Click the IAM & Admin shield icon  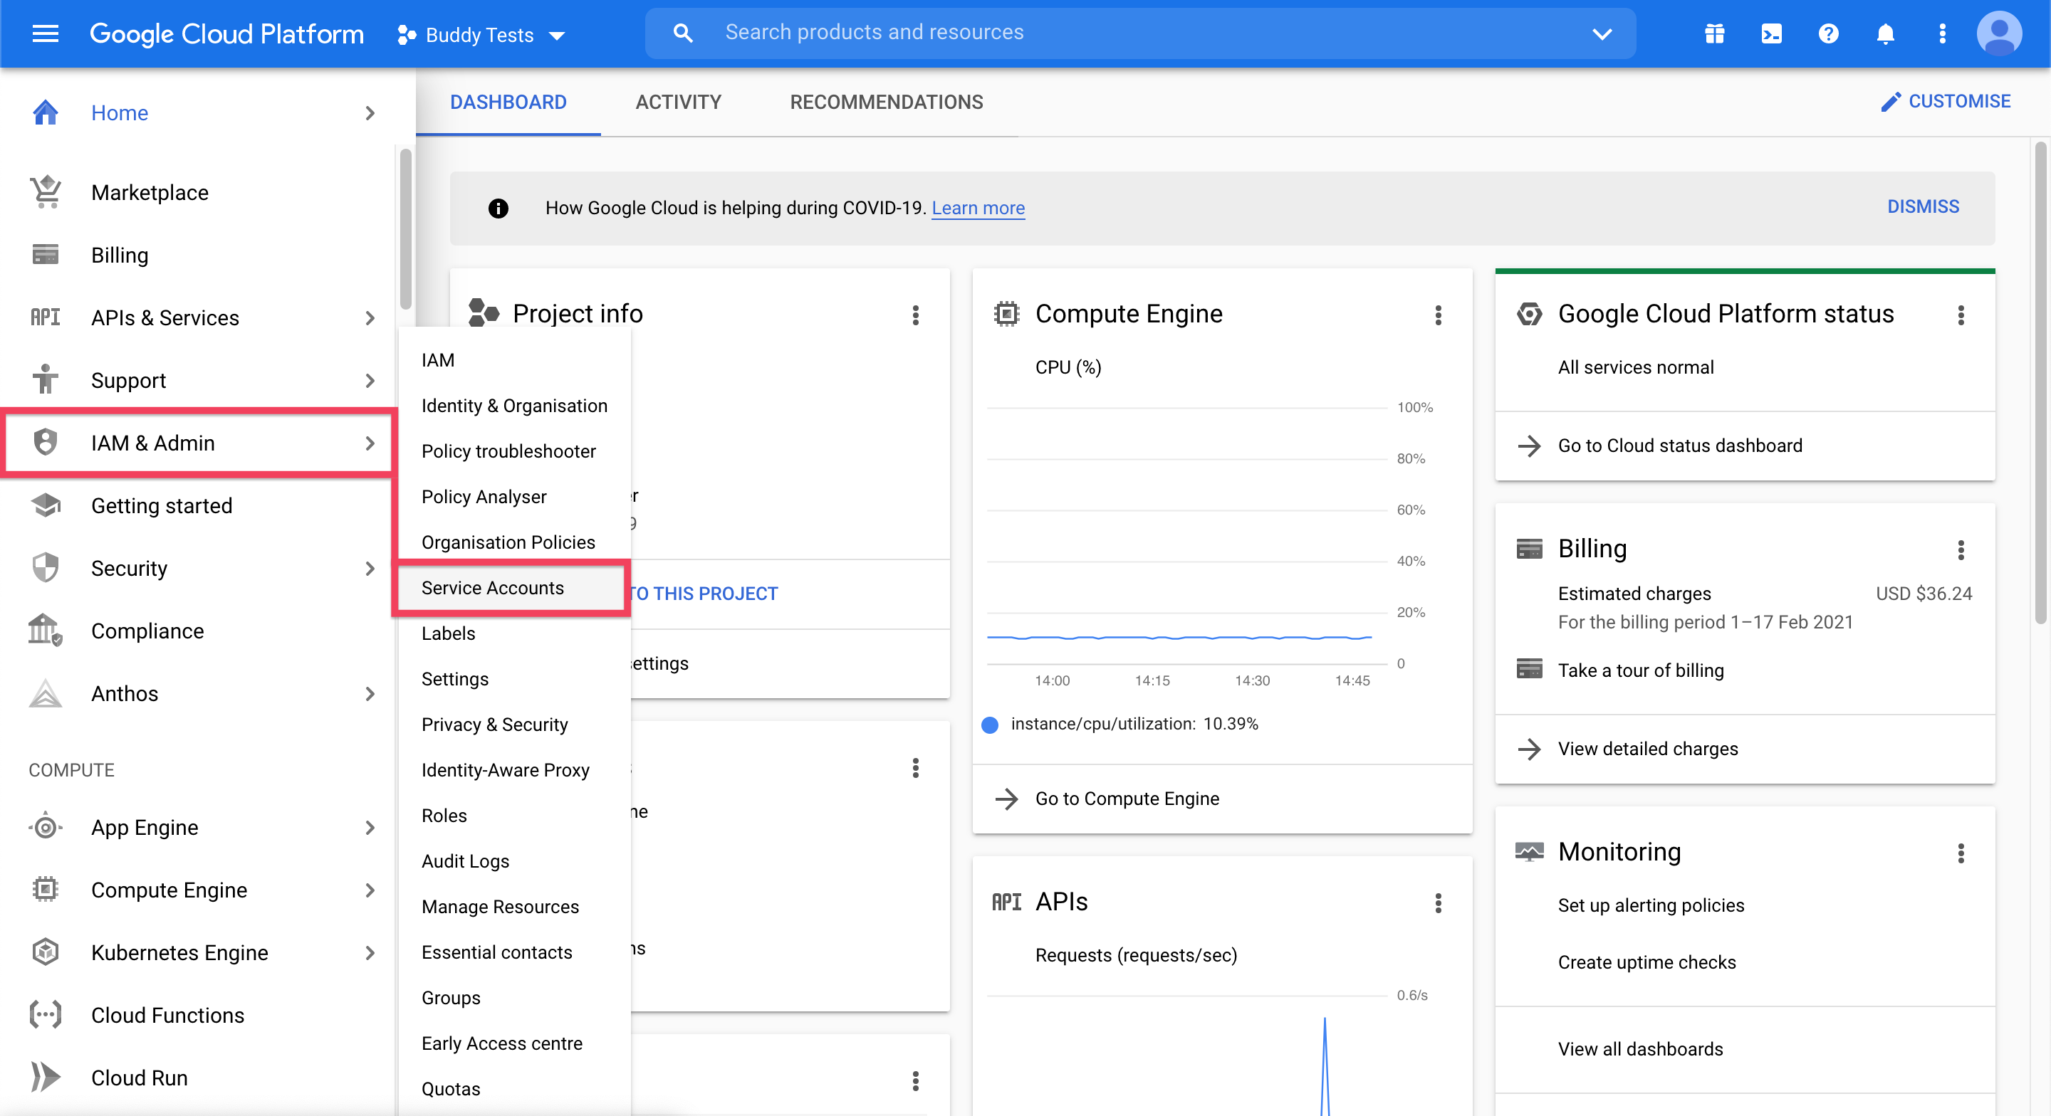(x=46, y=443)
